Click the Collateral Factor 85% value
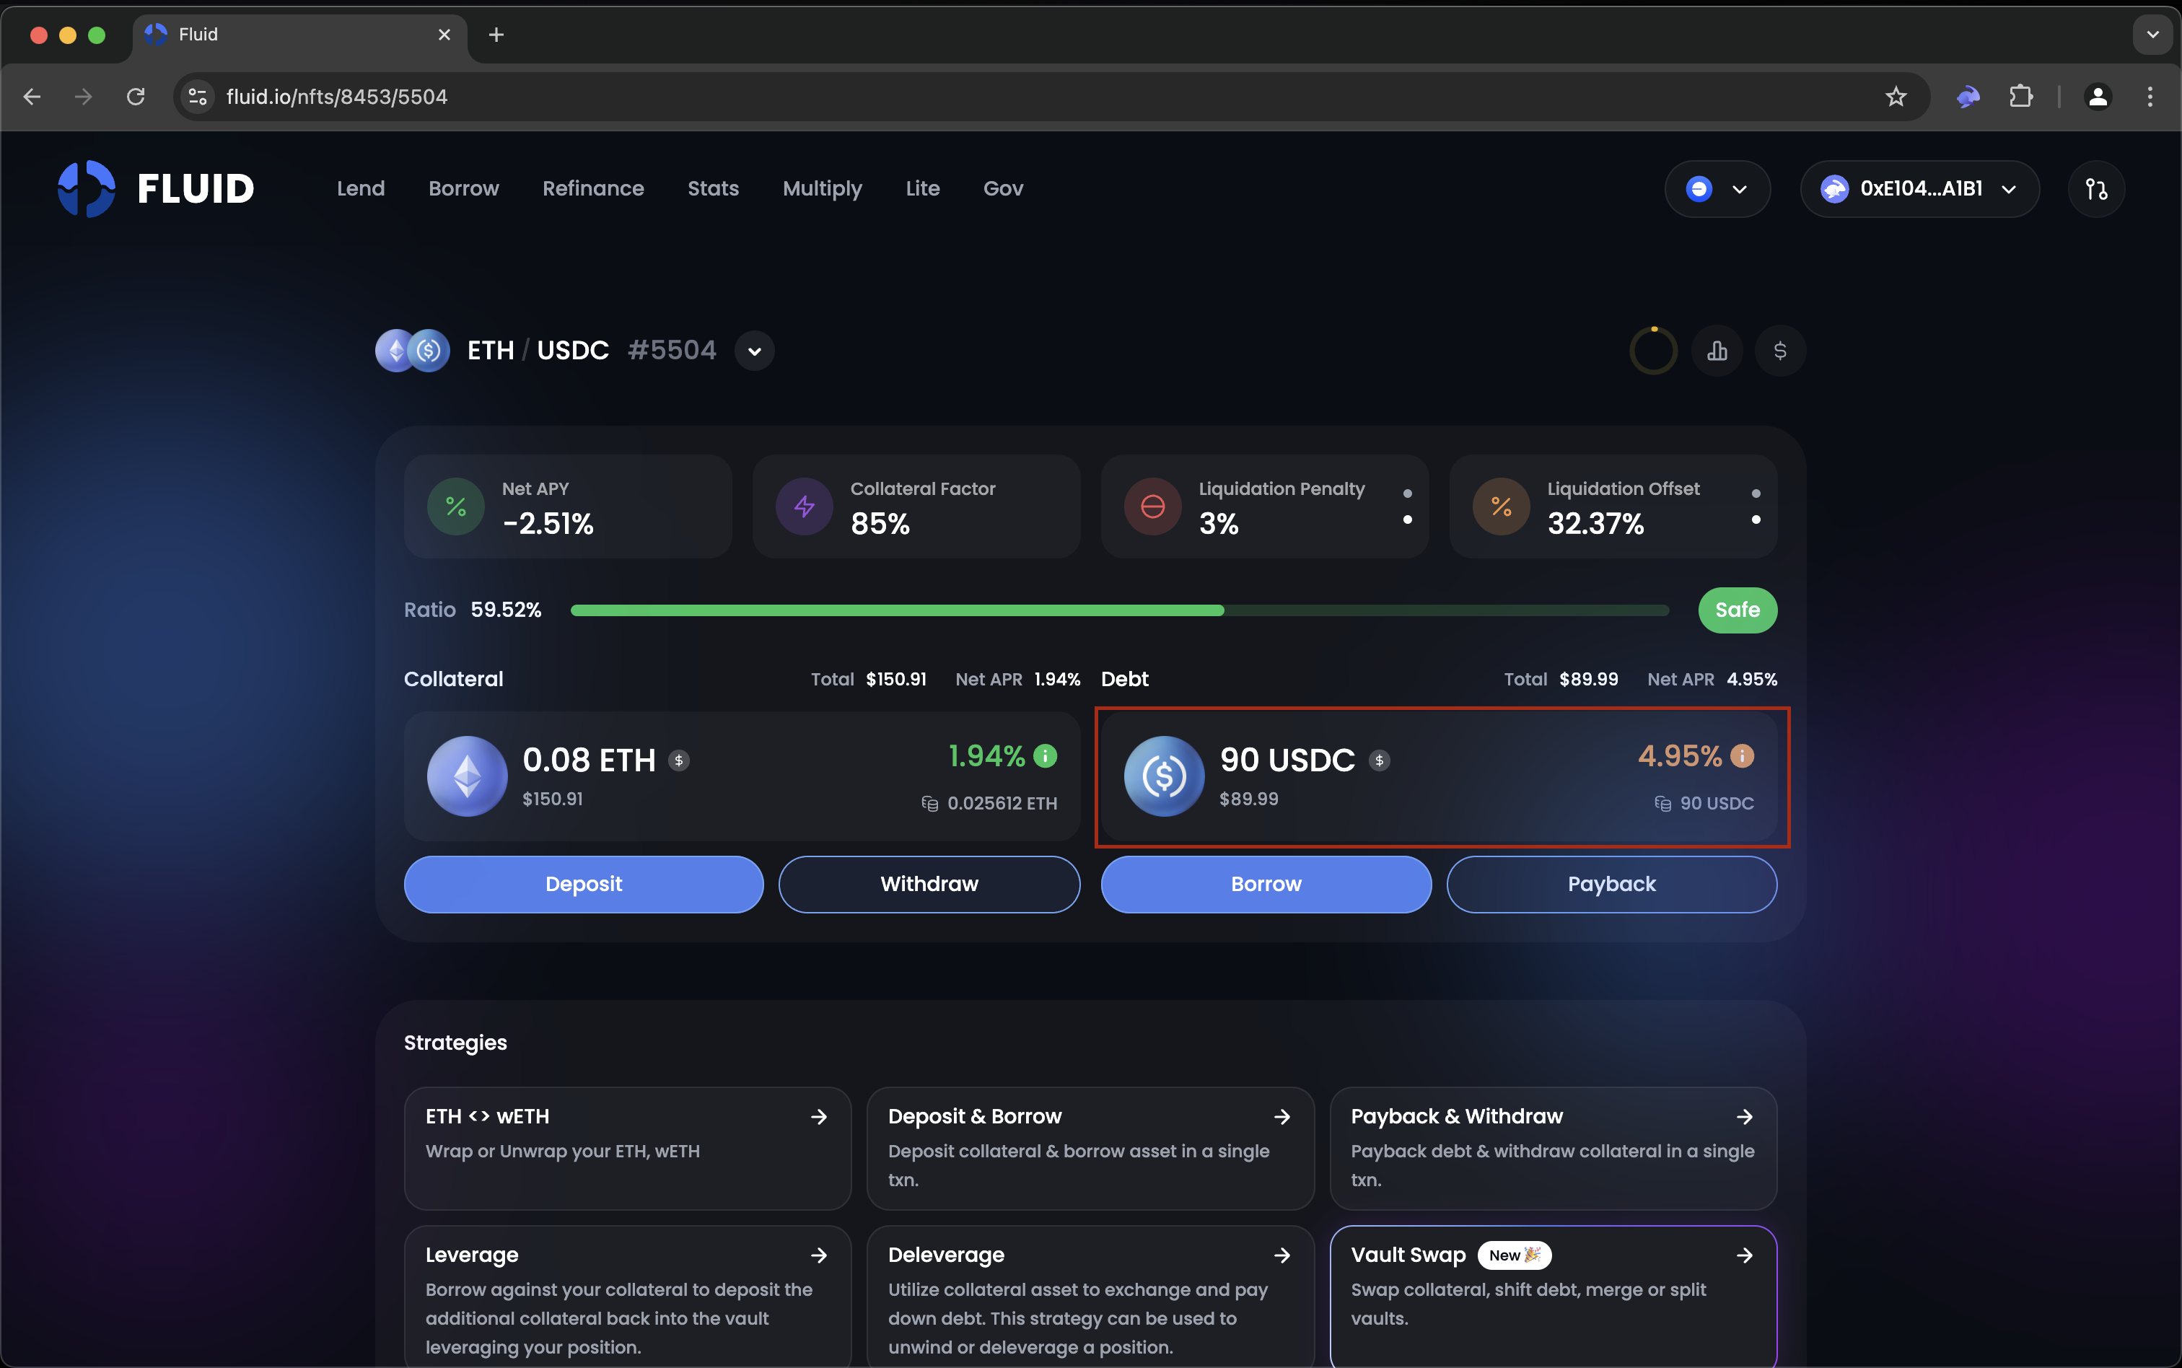 [880, 524]
